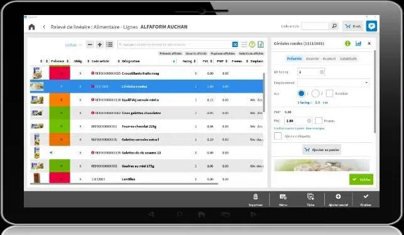
Task: Select the Absente status tab
Action: (x=312, y=59)
